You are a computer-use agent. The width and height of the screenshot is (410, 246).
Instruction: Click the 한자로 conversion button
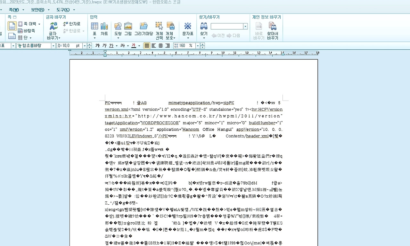tap(72, 24)
